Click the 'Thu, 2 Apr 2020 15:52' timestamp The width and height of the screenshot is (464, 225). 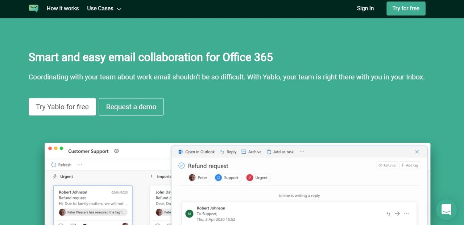216,220
